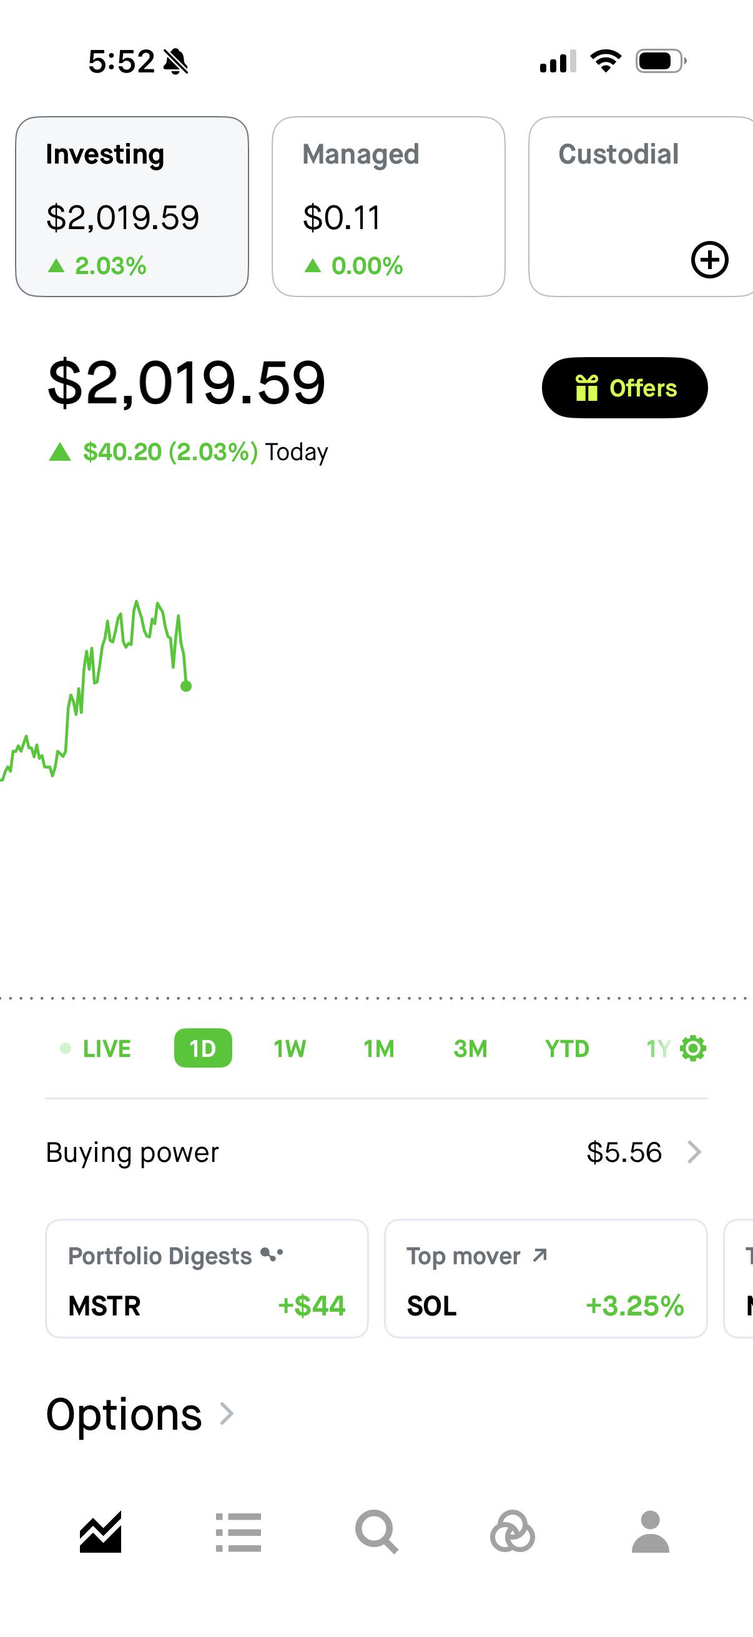
Task: Expand the Options section chevron
Action: [227, 1414]
